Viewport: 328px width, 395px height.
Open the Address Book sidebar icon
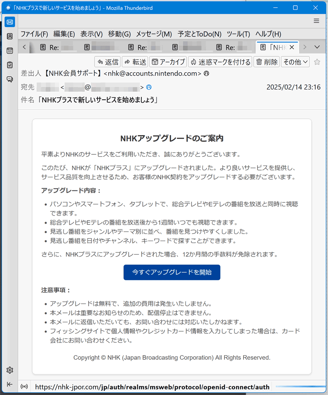tap(10, 37)
